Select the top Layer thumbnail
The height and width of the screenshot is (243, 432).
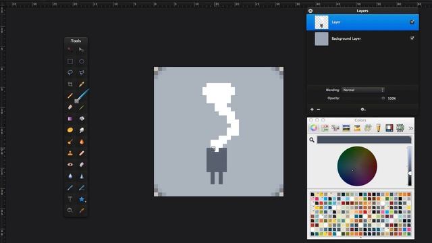point(321,22)
